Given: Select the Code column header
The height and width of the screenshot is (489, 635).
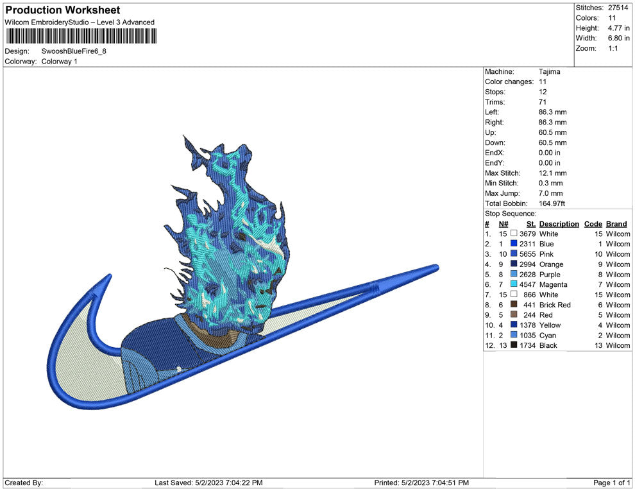Looking at the screenshot, I should pyautogui.click(x=593, y=224).
